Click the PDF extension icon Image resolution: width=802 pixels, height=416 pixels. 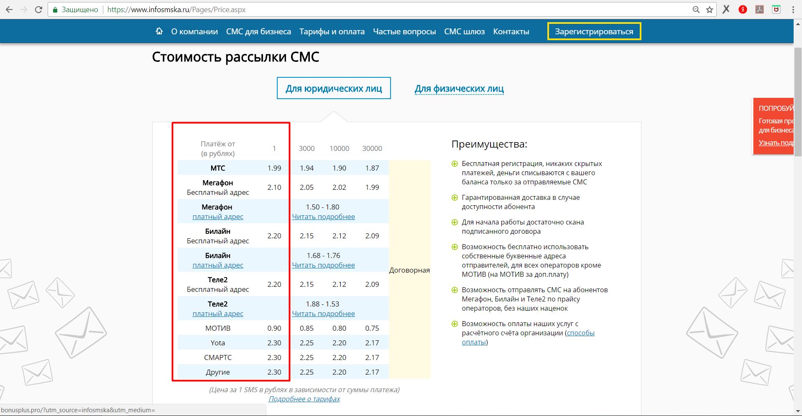pyautogui.click(x=760, y=9)
